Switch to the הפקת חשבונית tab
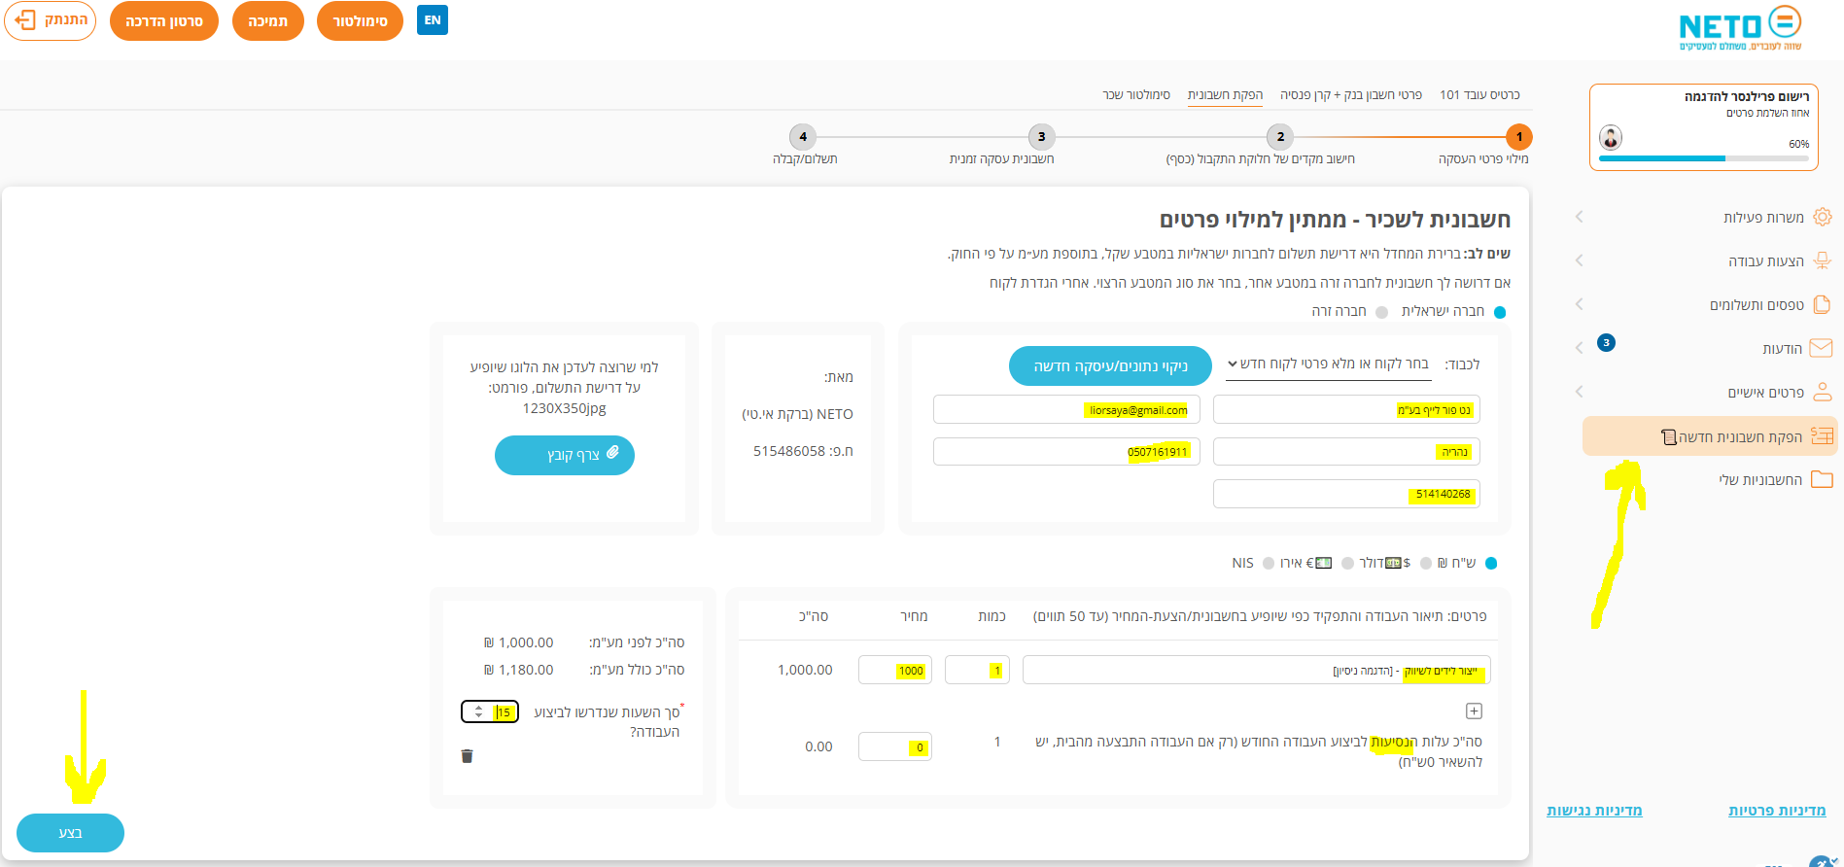The height and width of the screenshot is (867, 1844). (1225, 94)
